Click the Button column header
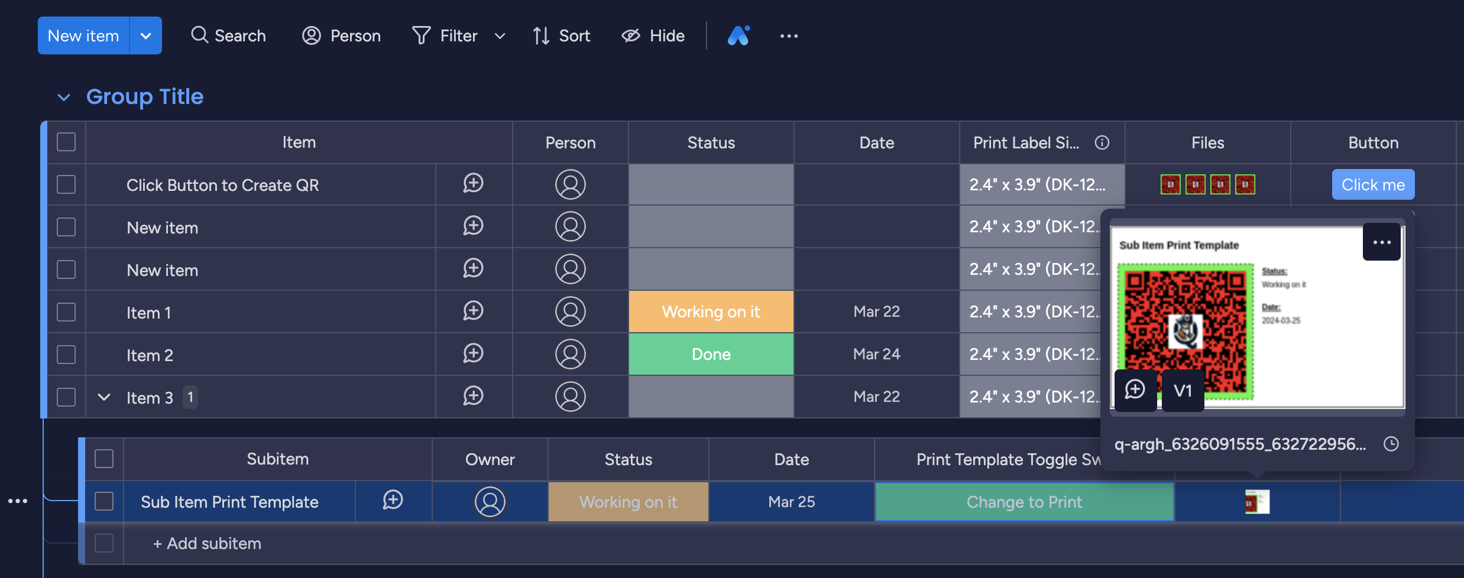 pyautogui.click(x=1374, y=142)
